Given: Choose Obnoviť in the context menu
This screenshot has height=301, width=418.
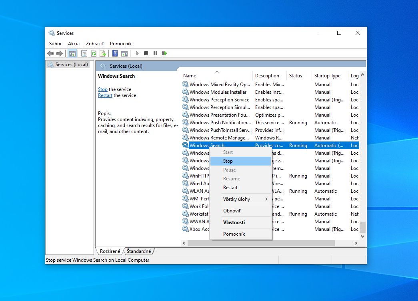Looking at the screenshot, I should (x=240, y=211).
